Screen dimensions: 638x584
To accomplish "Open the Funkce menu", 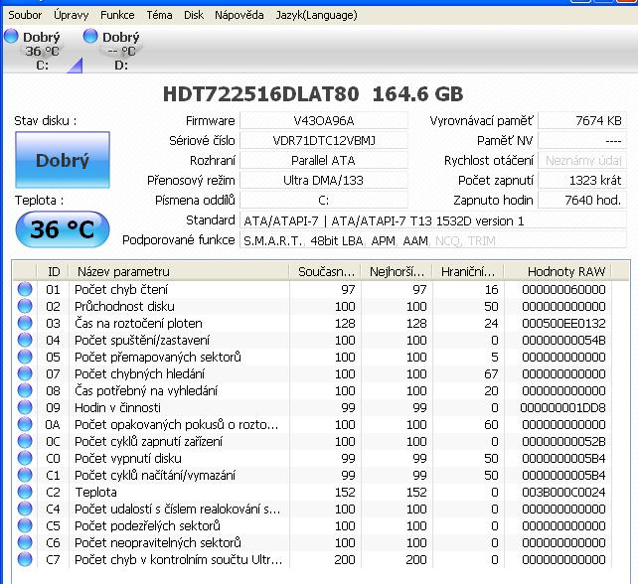I will pos(117,15).
